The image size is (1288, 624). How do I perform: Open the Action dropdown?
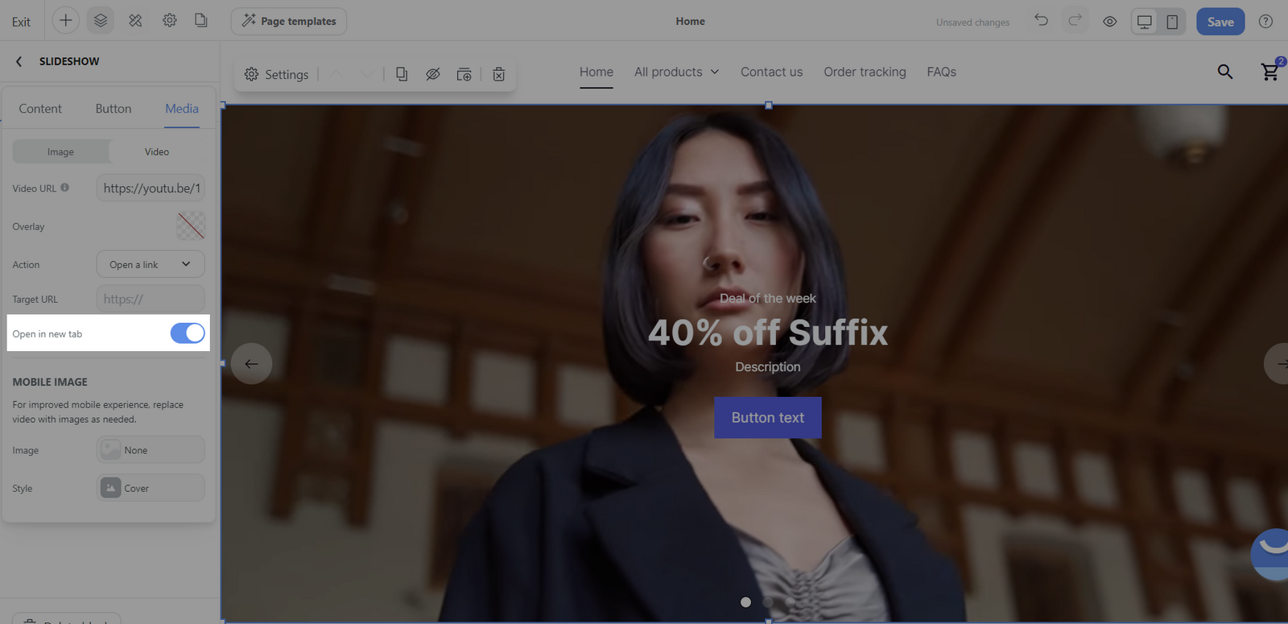[151, 264]
